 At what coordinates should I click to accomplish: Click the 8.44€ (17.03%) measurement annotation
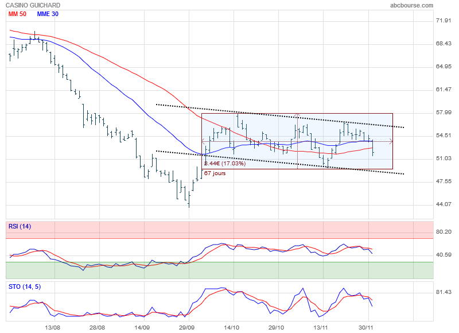pyautogui.click(x=225, y=164)
